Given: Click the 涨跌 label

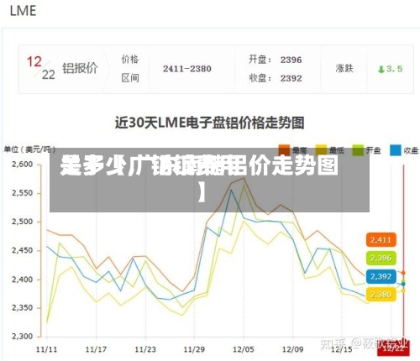Looking at the screenshot, I should (344, 68).
